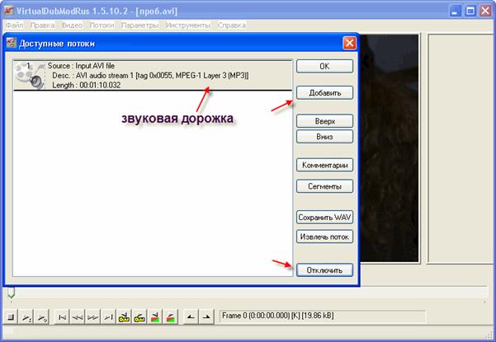This screenshot has width=496, height=342.
Task: Jump to the start of the video
Action: pos(63,316)
